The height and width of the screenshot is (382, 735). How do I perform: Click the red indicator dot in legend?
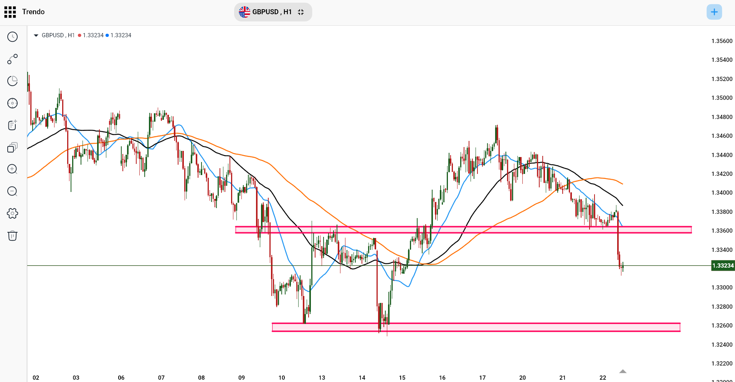(x=79, y=35)
